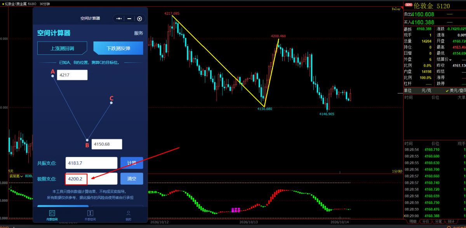Click the 底背离 indicator label

pyautogui.click(x=15, y=176)
